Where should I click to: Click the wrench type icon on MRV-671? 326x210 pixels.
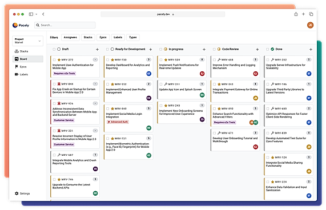tap(219, 133)
